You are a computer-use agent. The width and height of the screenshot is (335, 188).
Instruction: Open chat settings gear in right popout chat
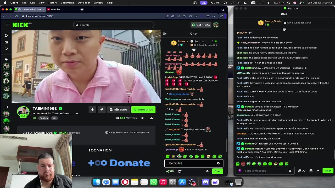(x=318, y=171)
